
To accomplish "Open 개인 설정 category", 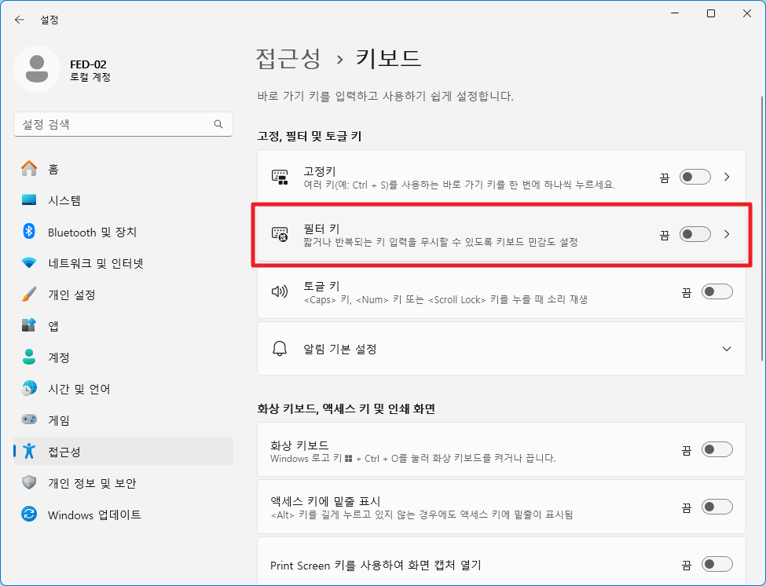I will coord(123,294).
